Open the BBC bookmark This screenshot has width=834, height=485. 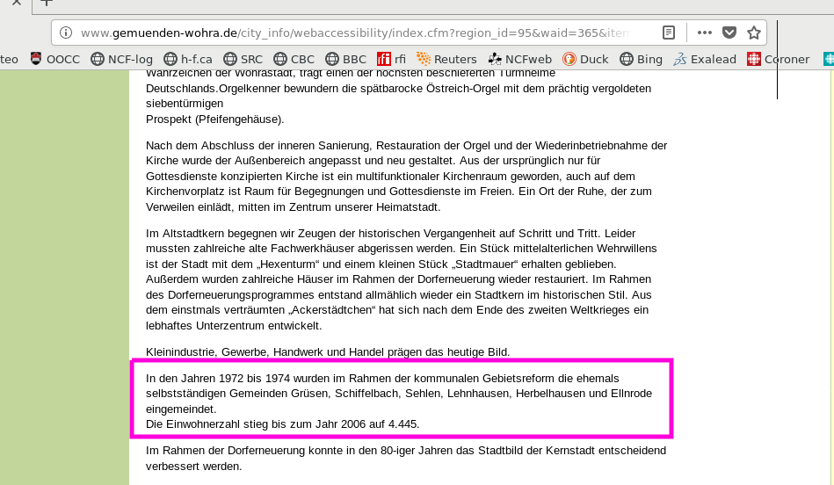(x=345, y=59)
